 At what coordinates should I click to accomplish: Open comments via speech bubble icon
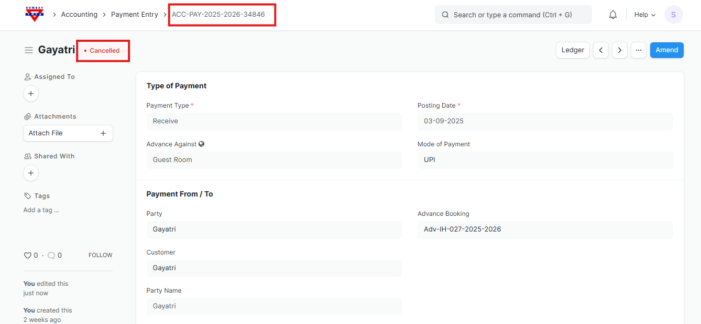[x=51, y=256]
